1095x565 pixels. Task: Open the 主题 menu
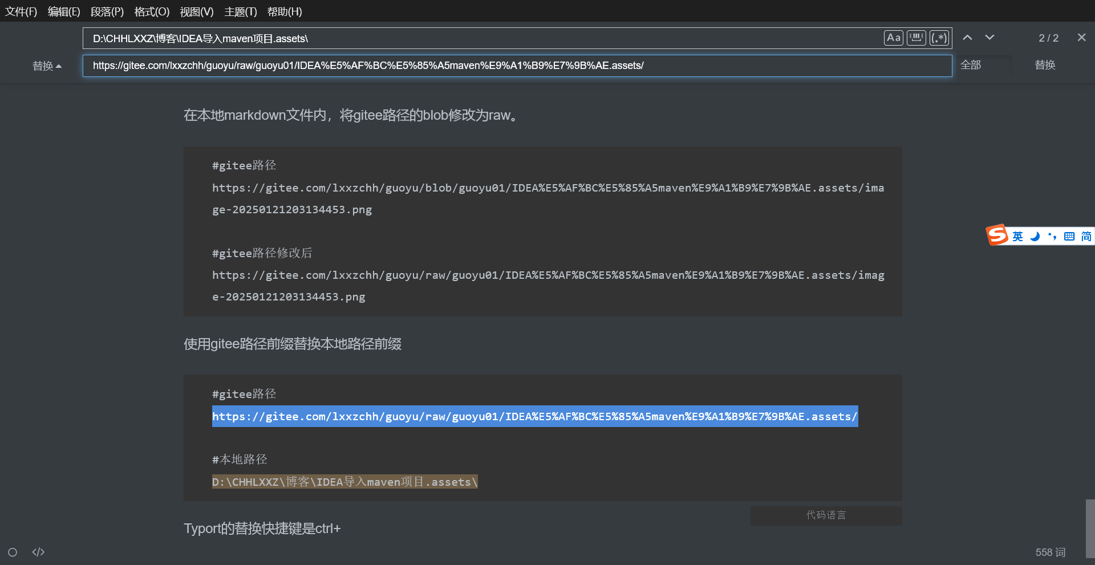[240, 11]
